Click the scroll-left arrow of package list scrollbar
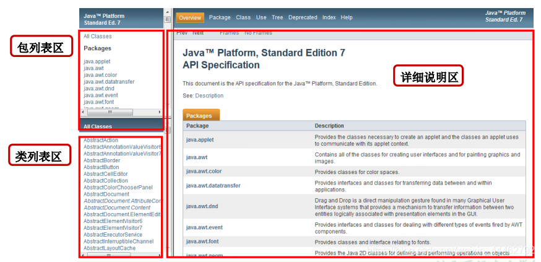Screen dimensions: 541x262 click(82, 112)
